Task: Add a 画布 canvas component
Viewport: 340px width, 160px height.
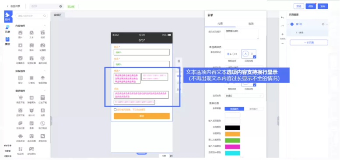Action: (32, 47)
